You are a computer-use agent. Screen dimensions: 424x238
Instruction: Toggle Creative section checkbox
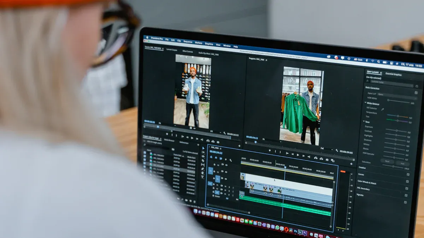(x=408, y=175)
